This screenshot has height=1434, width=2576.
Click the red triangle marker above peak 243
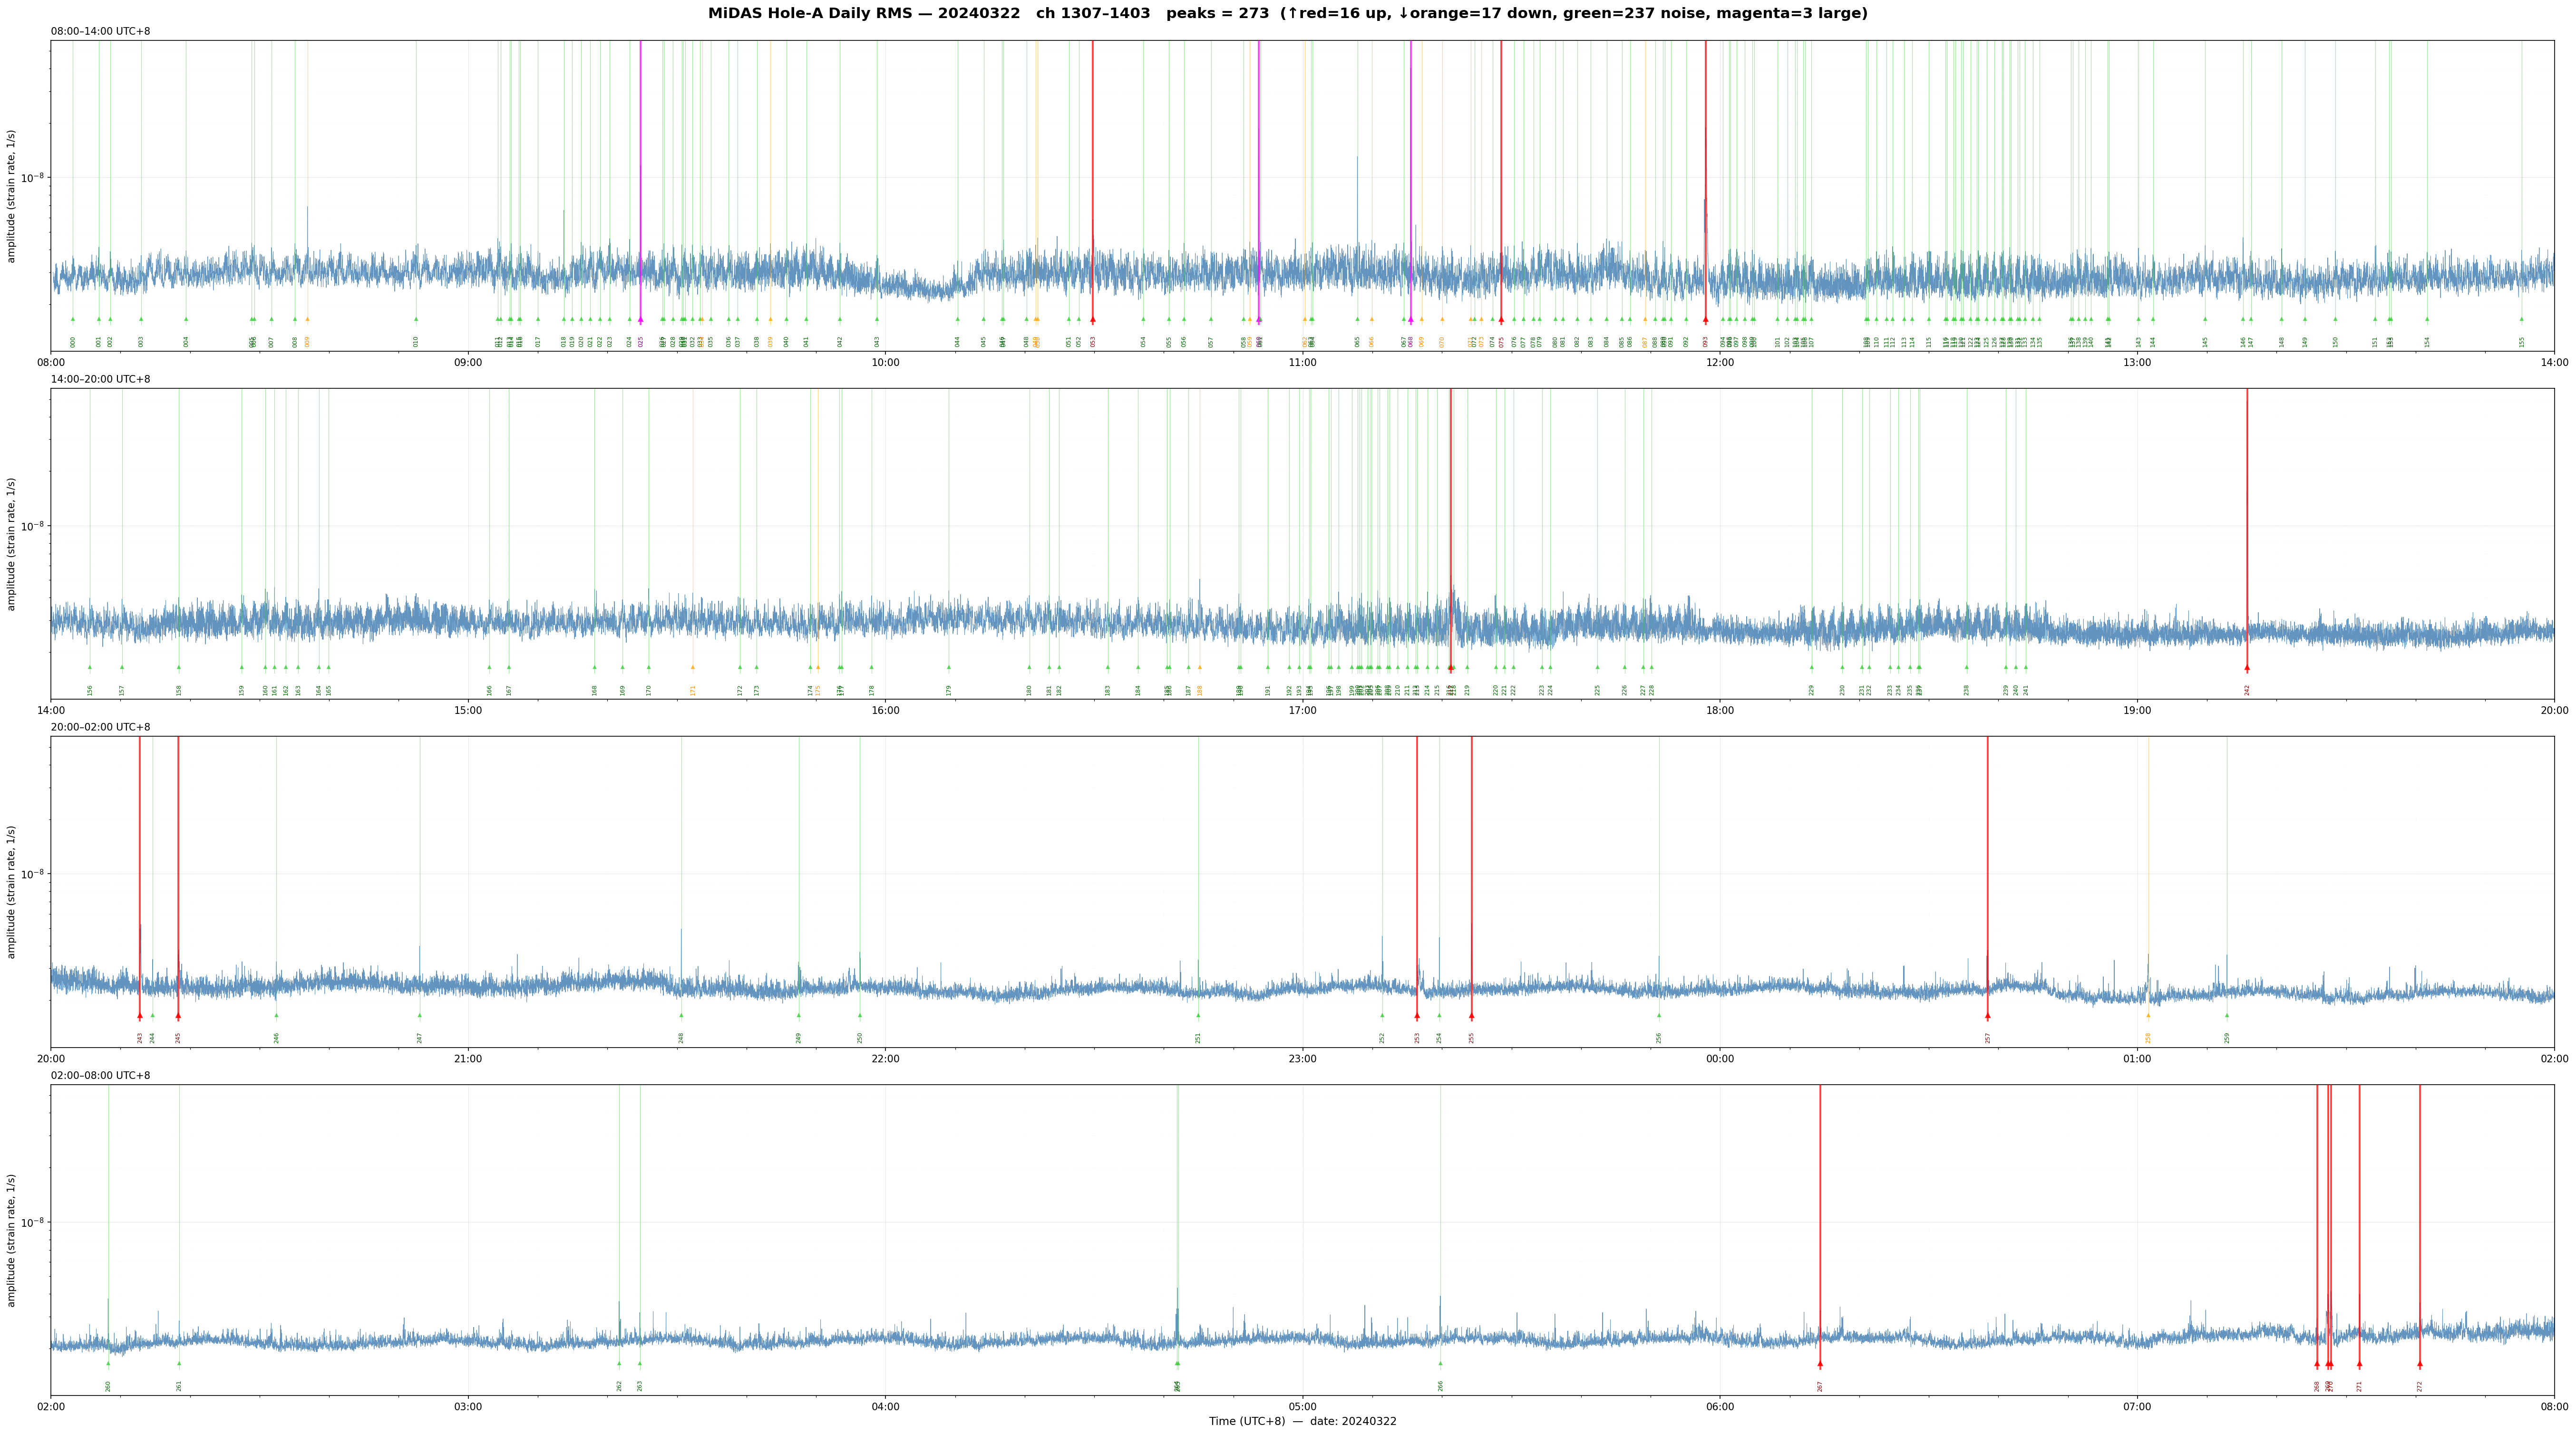[x=140, y=1016]
